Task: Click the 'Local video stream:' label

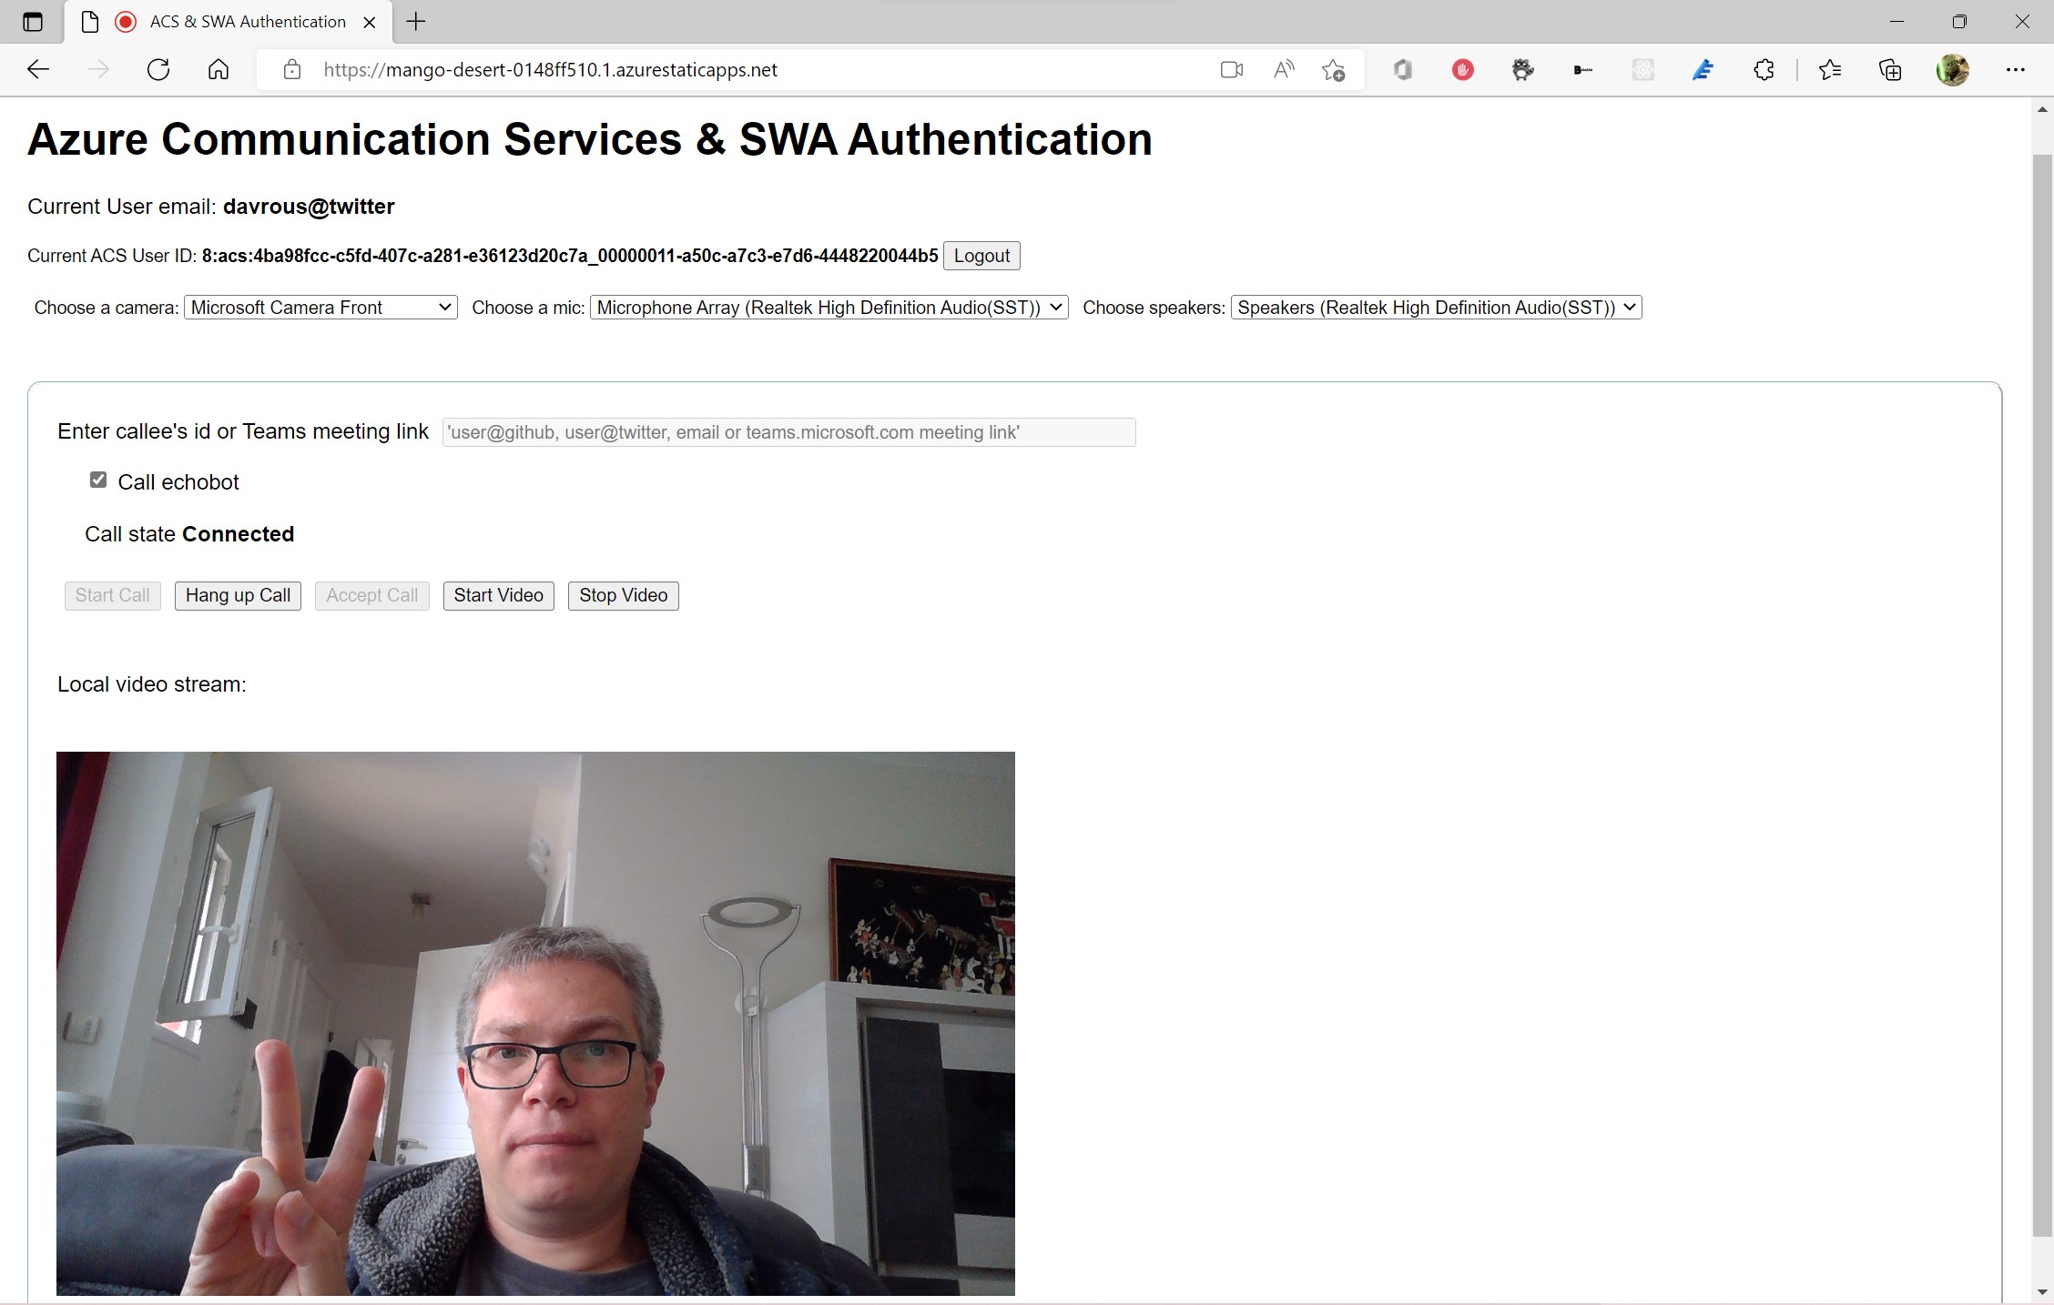Action: (x=152, y=684)
